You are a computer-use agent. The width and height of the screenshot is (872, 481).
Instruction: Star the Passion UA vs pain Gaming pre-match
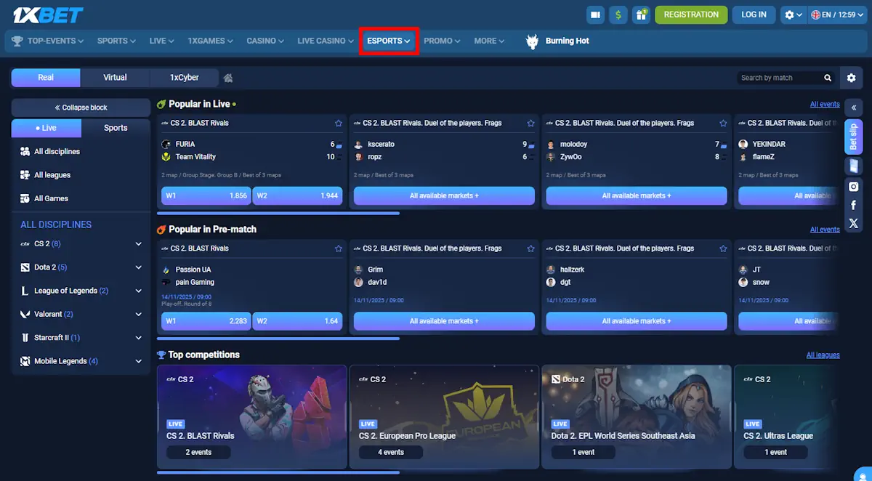click(x=339, y=248)
